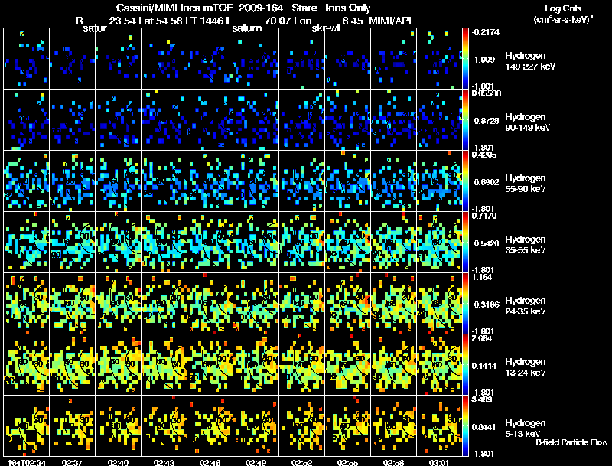The width and height of the screenshot is (612, 466).
Task: Click the color bar beside Hydrogen 90-149 keV
Action: coord(465,120)
